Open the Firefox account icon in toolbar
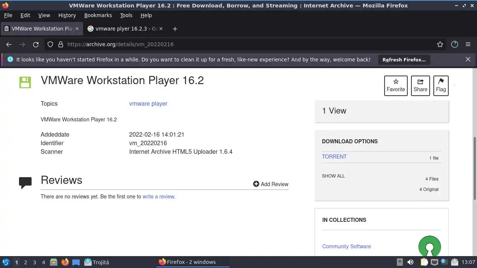Image resolution: width=477 pixels, height=268 pixels. coord(455,44)
